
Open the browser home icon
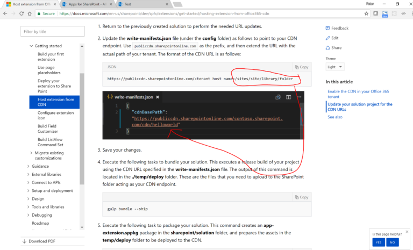30,13
